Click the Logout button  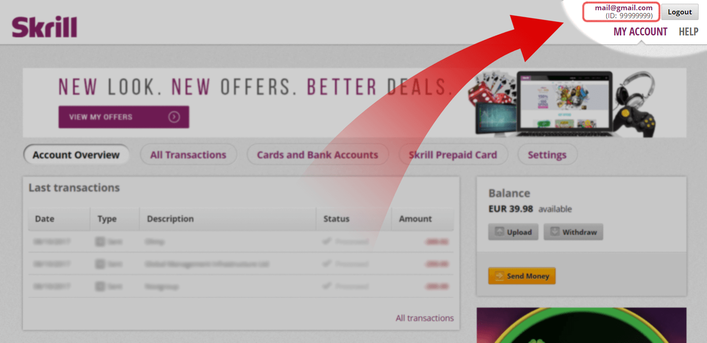click(x=680, y=12)
